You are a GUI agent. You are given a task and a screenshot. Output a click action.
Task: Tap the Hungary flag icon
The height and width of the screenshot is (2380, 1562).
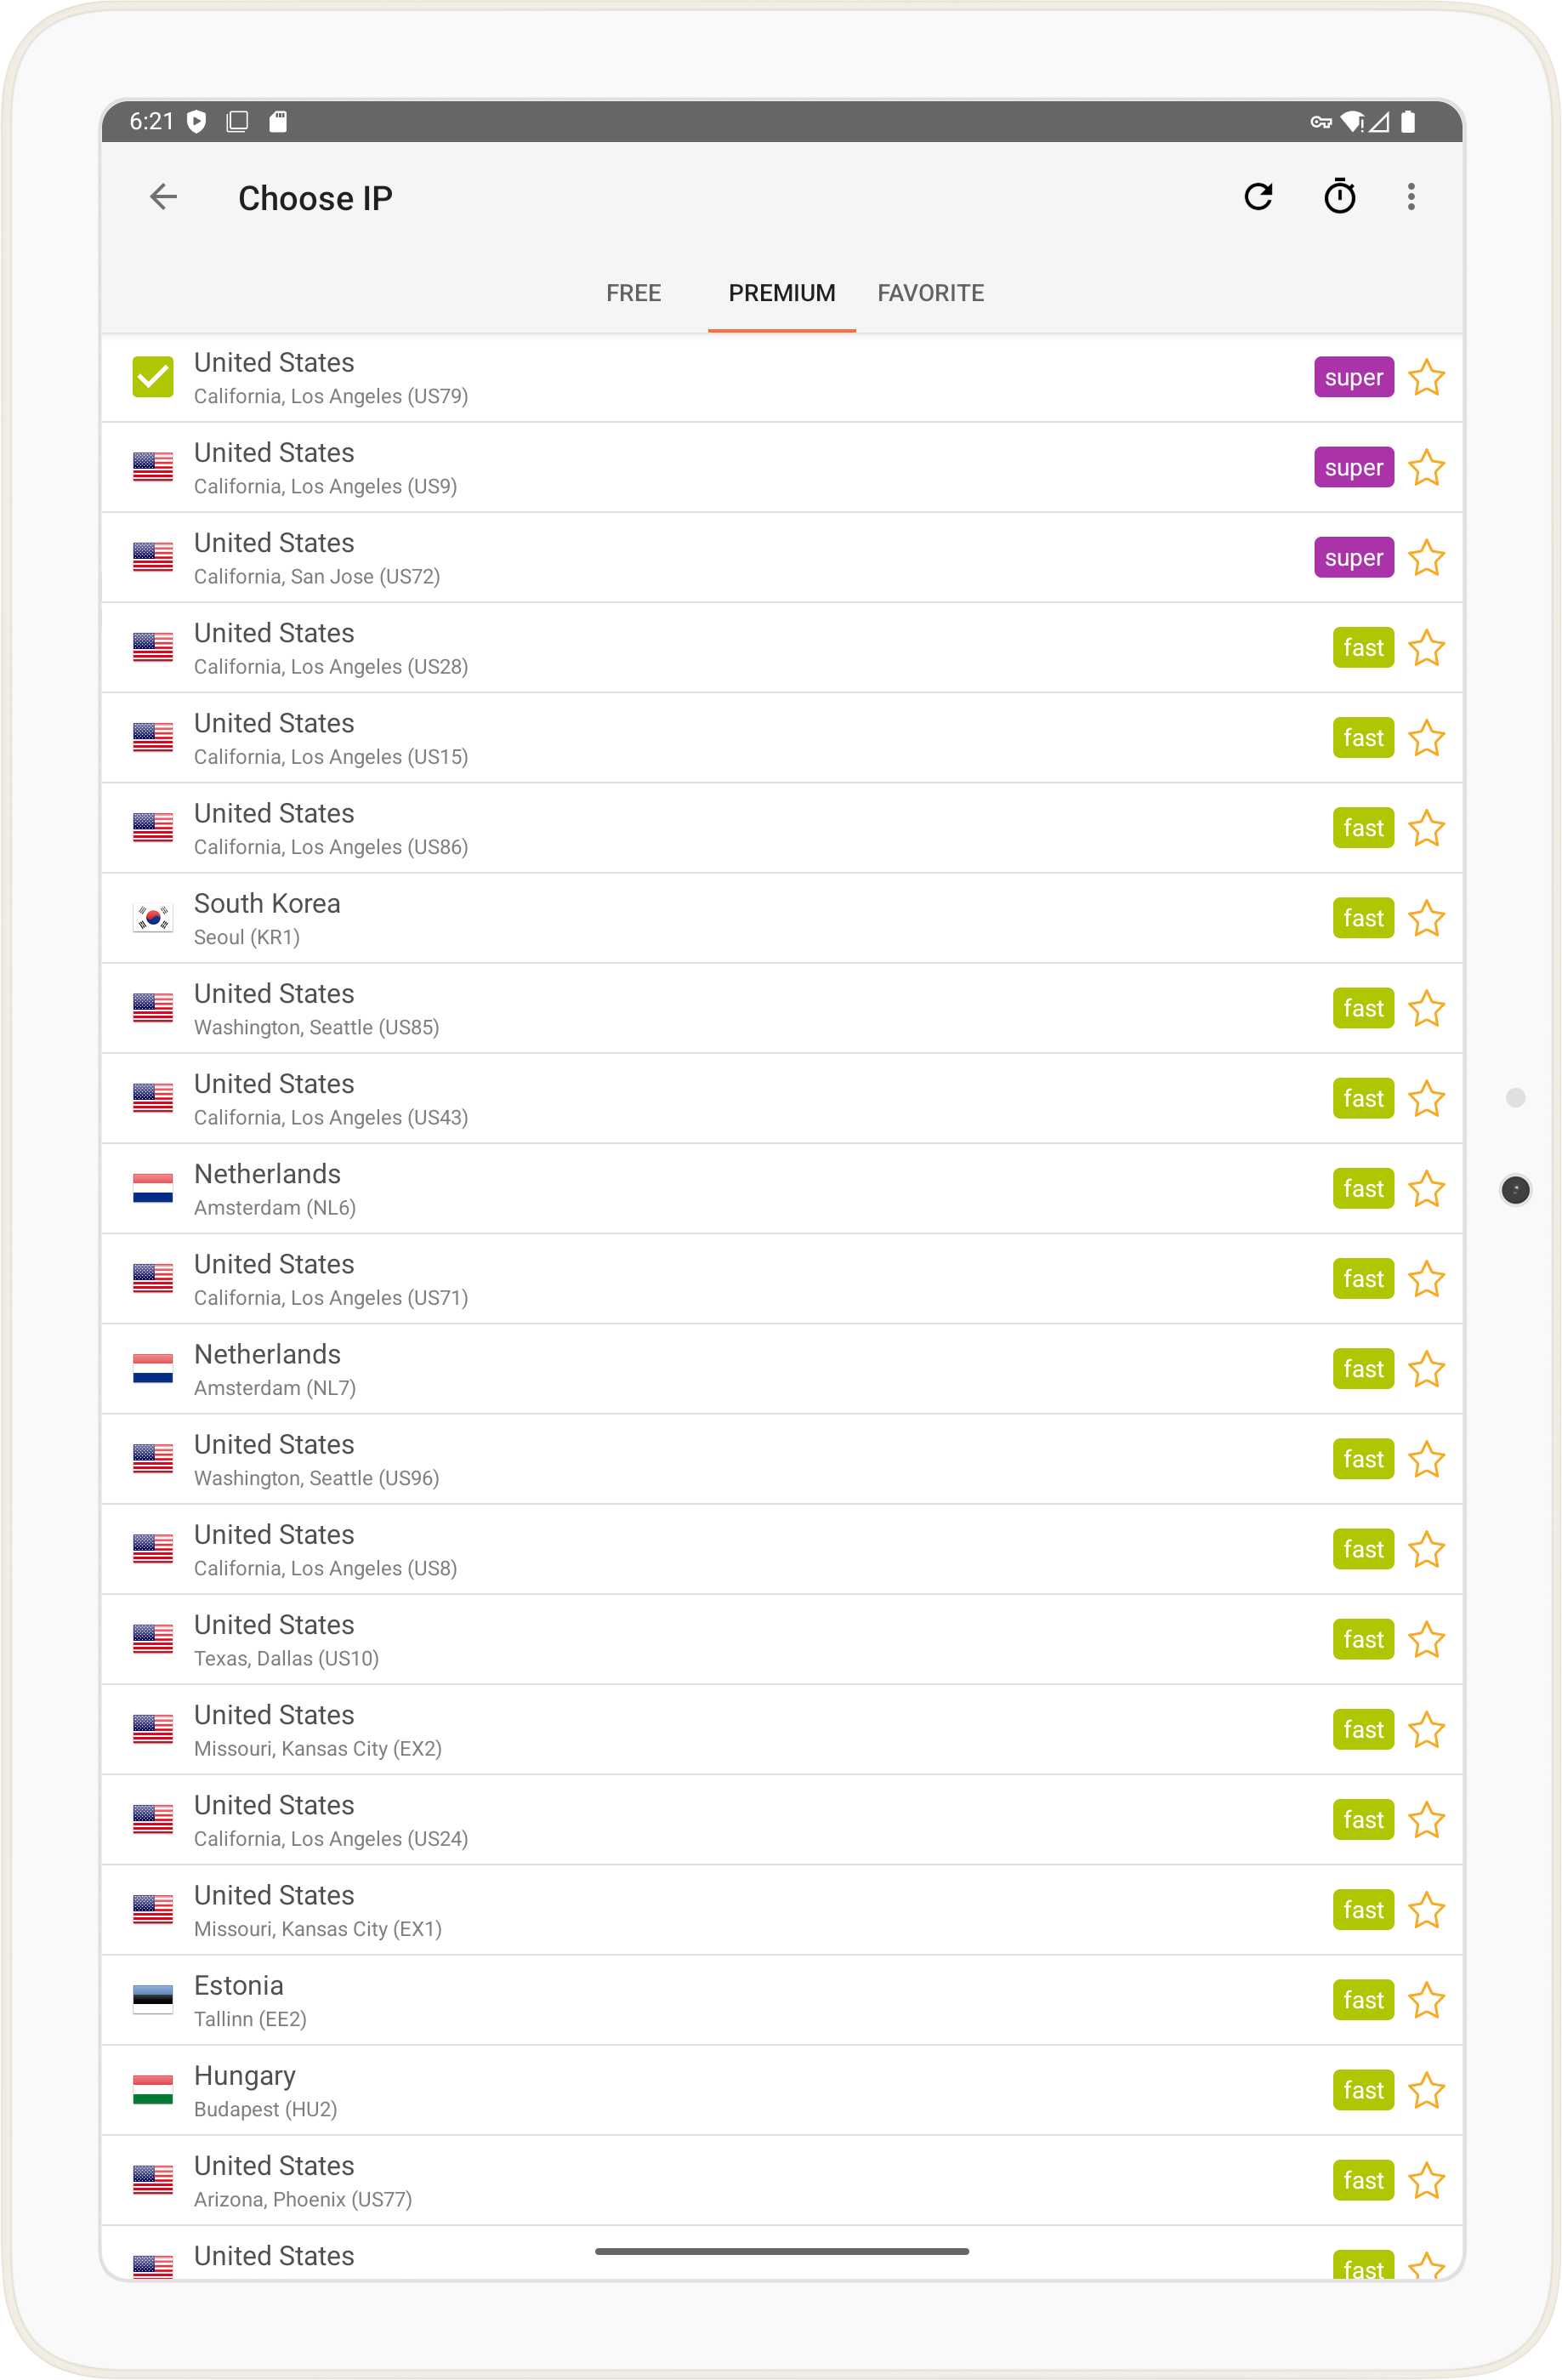coord(153,2090)
